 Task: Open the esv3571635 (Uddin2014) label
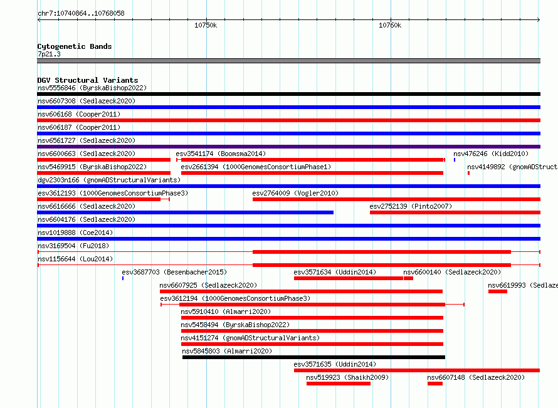tap(335, 364)
